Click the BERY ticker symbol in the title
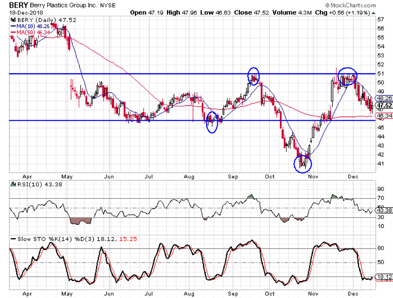The height and width of the screenshot is (298, 393). pos(19,5)
